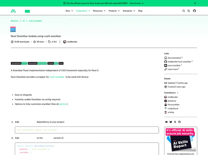The image size is (208, 155).
Task: Click the npx nuxi module add code block
Action: (x=87, y=130)
